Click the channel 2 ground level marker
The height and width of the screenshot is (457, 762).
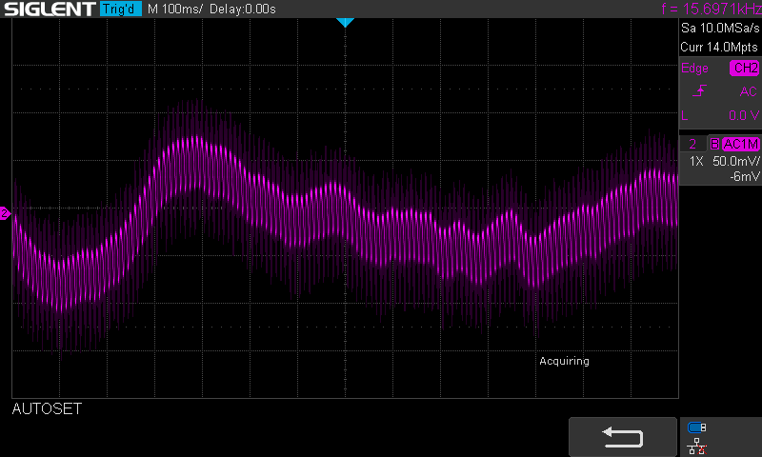click(x=5, y=213)
